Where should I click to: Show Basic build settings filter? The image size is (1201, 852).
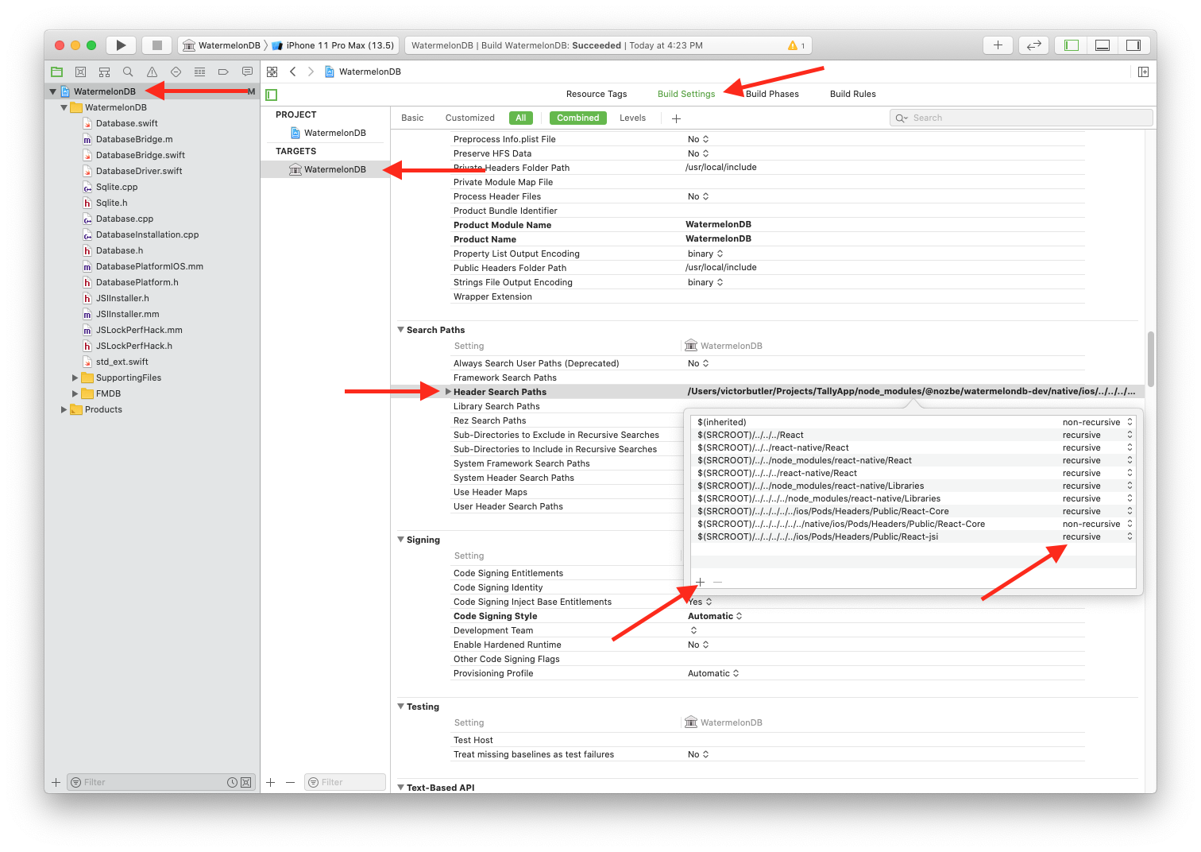point(412,118)
